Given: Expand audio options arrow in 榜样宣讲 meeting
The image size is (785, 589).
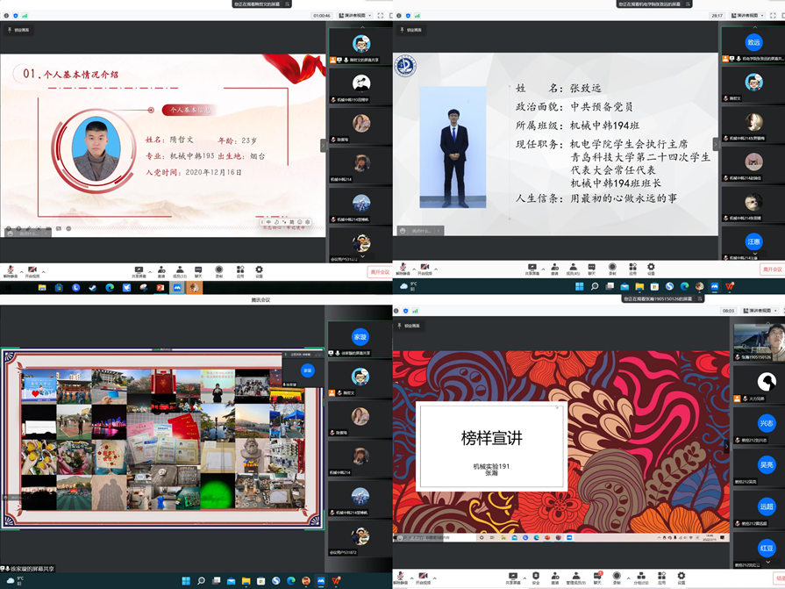Looking at the screenshot, I should click(x=412, y=578).
